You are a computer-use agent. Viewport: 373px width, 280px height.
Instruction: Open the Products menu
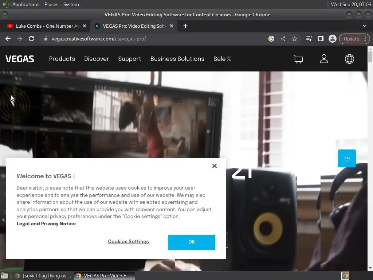click(62, 59)
